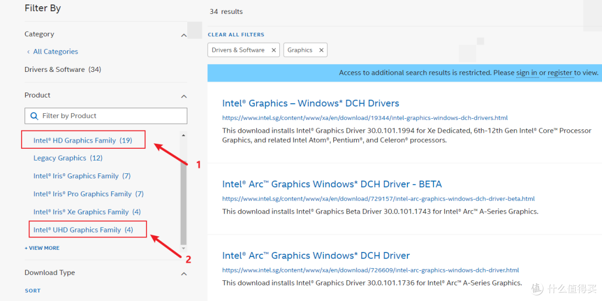Click View More under product list

42,248
